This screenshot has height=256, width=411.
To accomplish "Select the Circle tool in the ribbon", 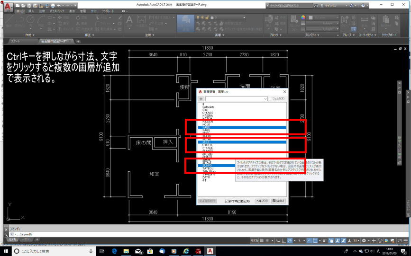I will pyautogui.click(x=30, y=19).
